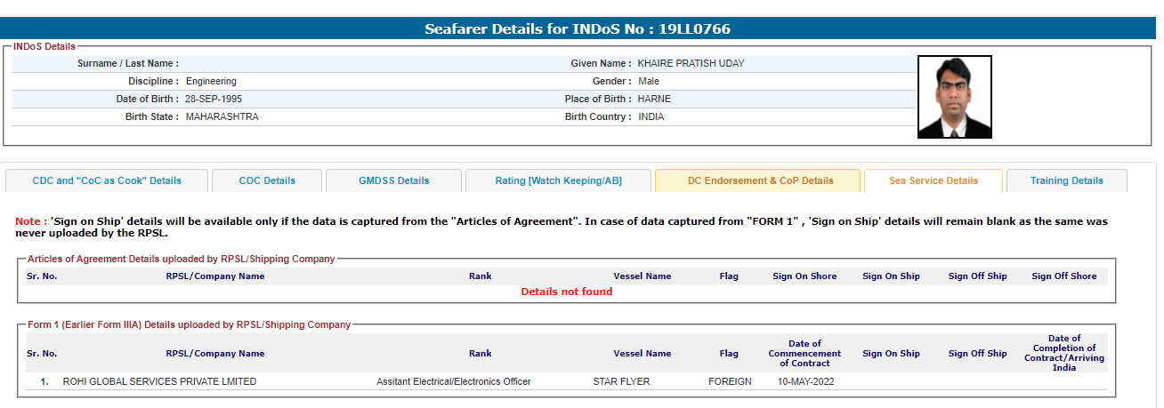Click the STAR FLYER vessel name cell
This screenshot has width=1164, height=408.
click(x=621, y=381)
